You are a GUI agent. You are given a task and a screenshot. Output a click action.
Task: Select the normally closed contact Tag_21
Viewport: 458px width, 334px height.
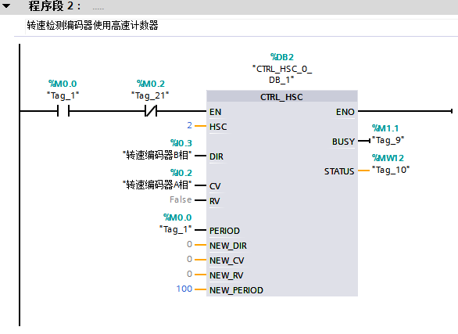click(x=151, y=111)
